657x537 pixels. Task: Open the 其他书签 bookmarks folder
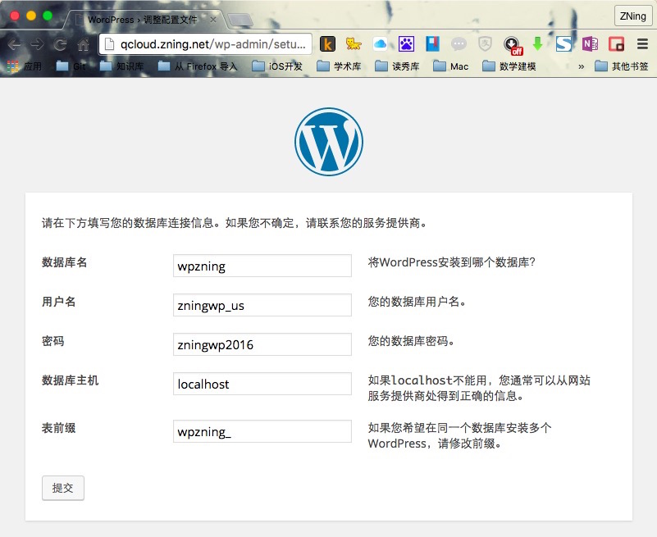[x=622, y=66]
